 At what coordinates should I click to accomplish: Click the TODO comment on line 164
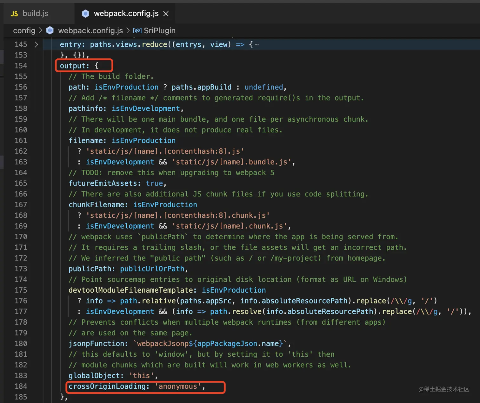tap(171, 172)
